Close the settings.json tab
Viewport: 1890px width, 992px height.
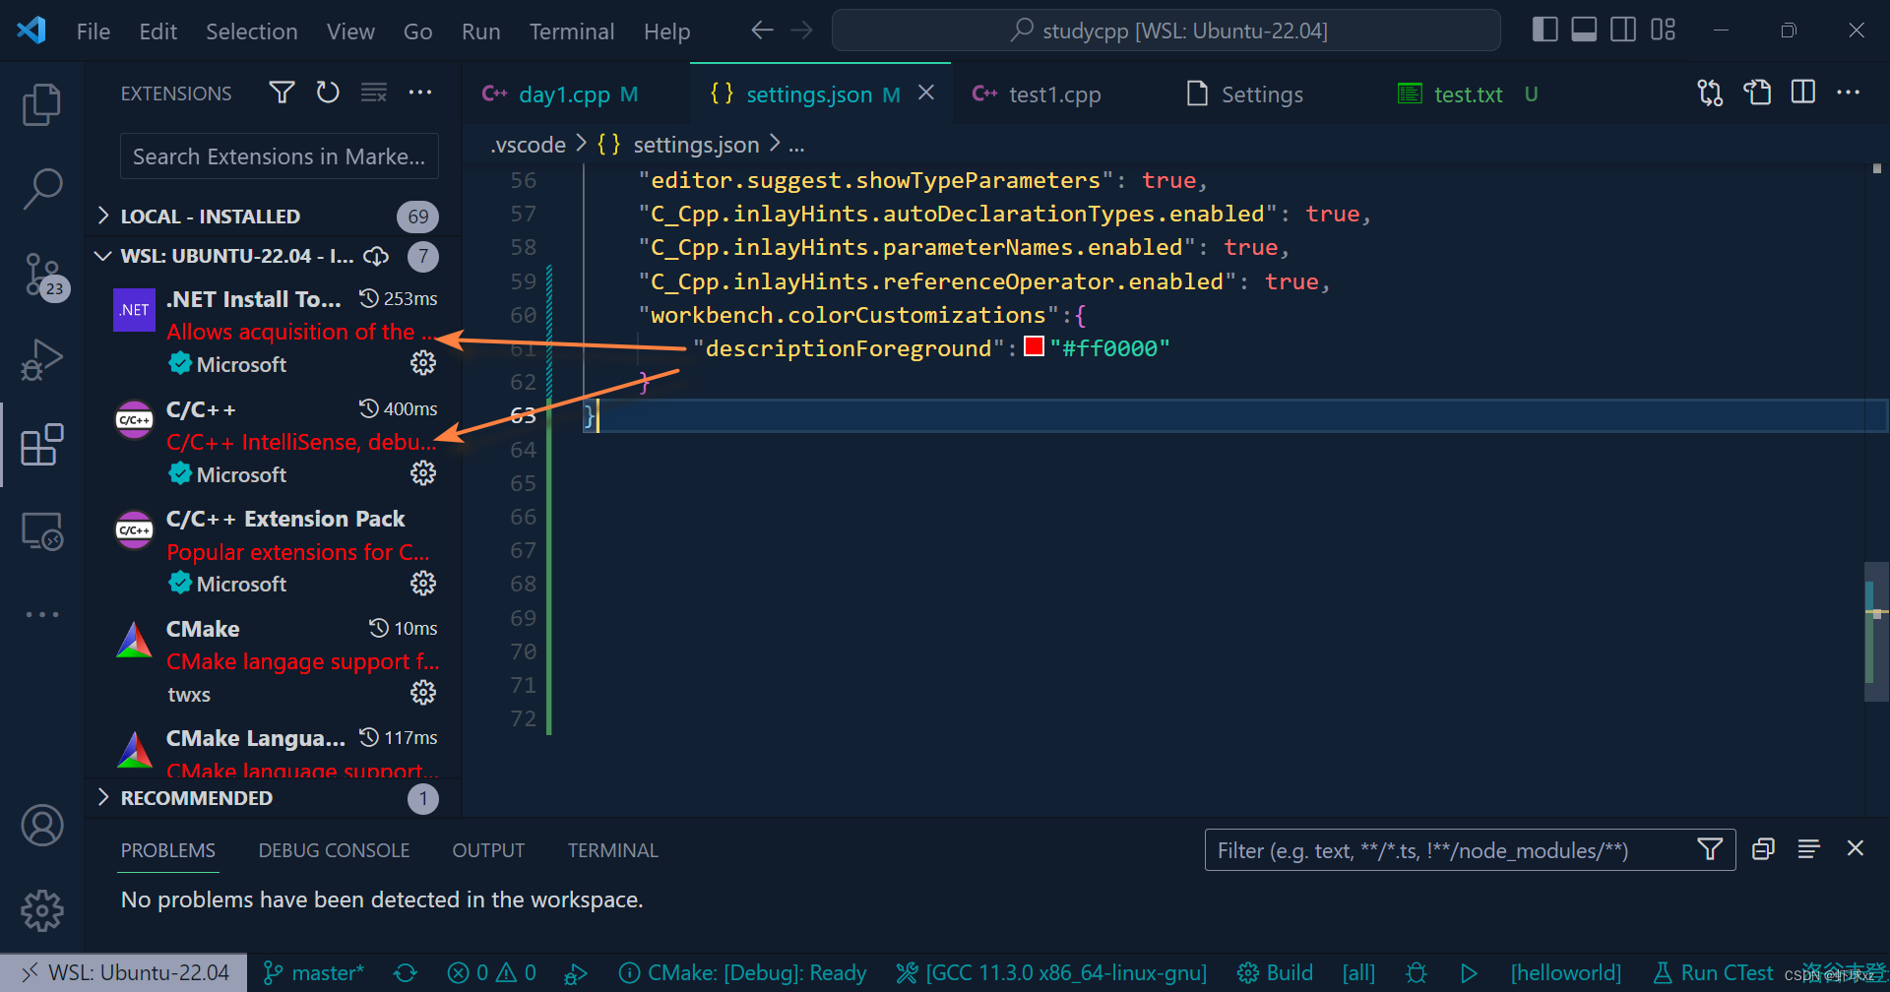click(926, 93)
